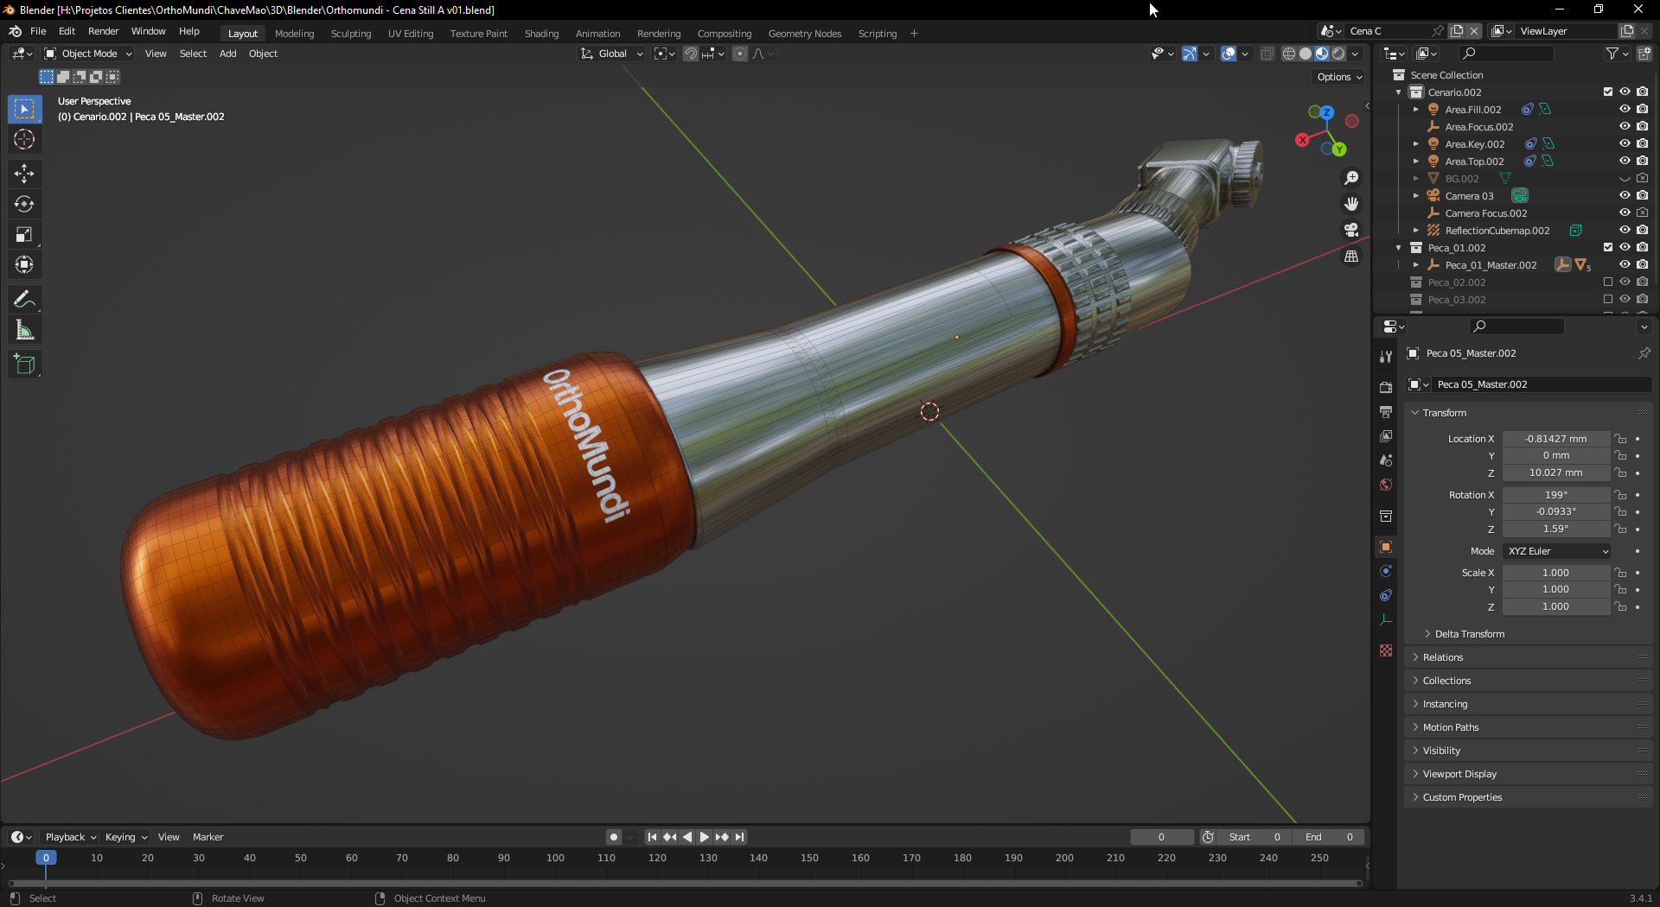Open the Output properties tab
This screenshot has width=1660, height=907.
1386,412
